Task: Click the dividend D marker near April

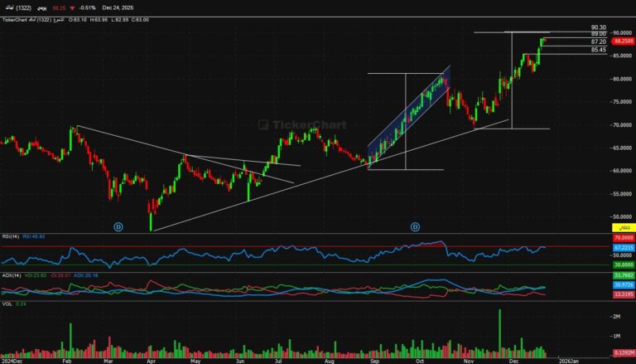Action: [x=118, y=226]
